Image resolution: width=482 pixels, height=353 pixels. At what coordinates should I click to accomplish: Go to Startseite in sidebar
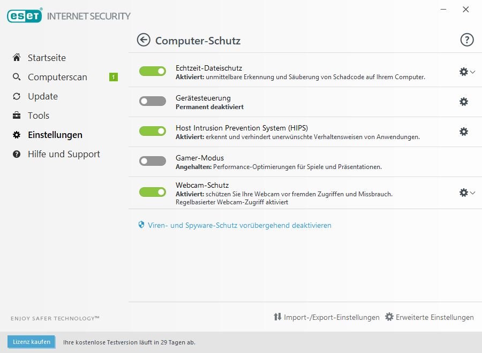click(x=47, y=58)
